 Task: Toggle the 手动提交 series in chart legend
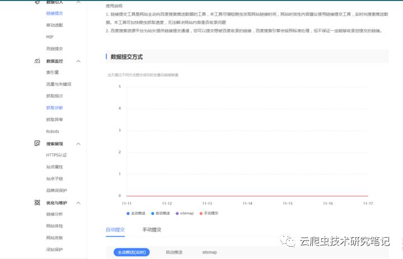[x=209, y=213]
